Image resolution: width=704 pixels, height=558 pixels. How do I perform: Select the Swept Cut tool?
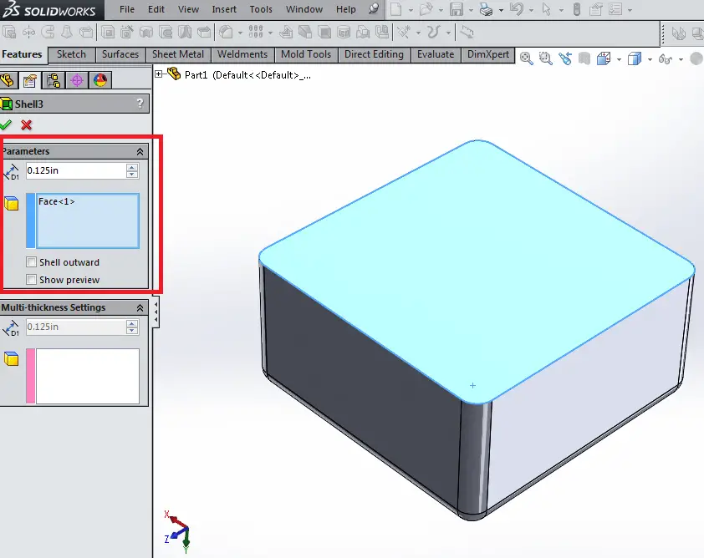point(166,33)
